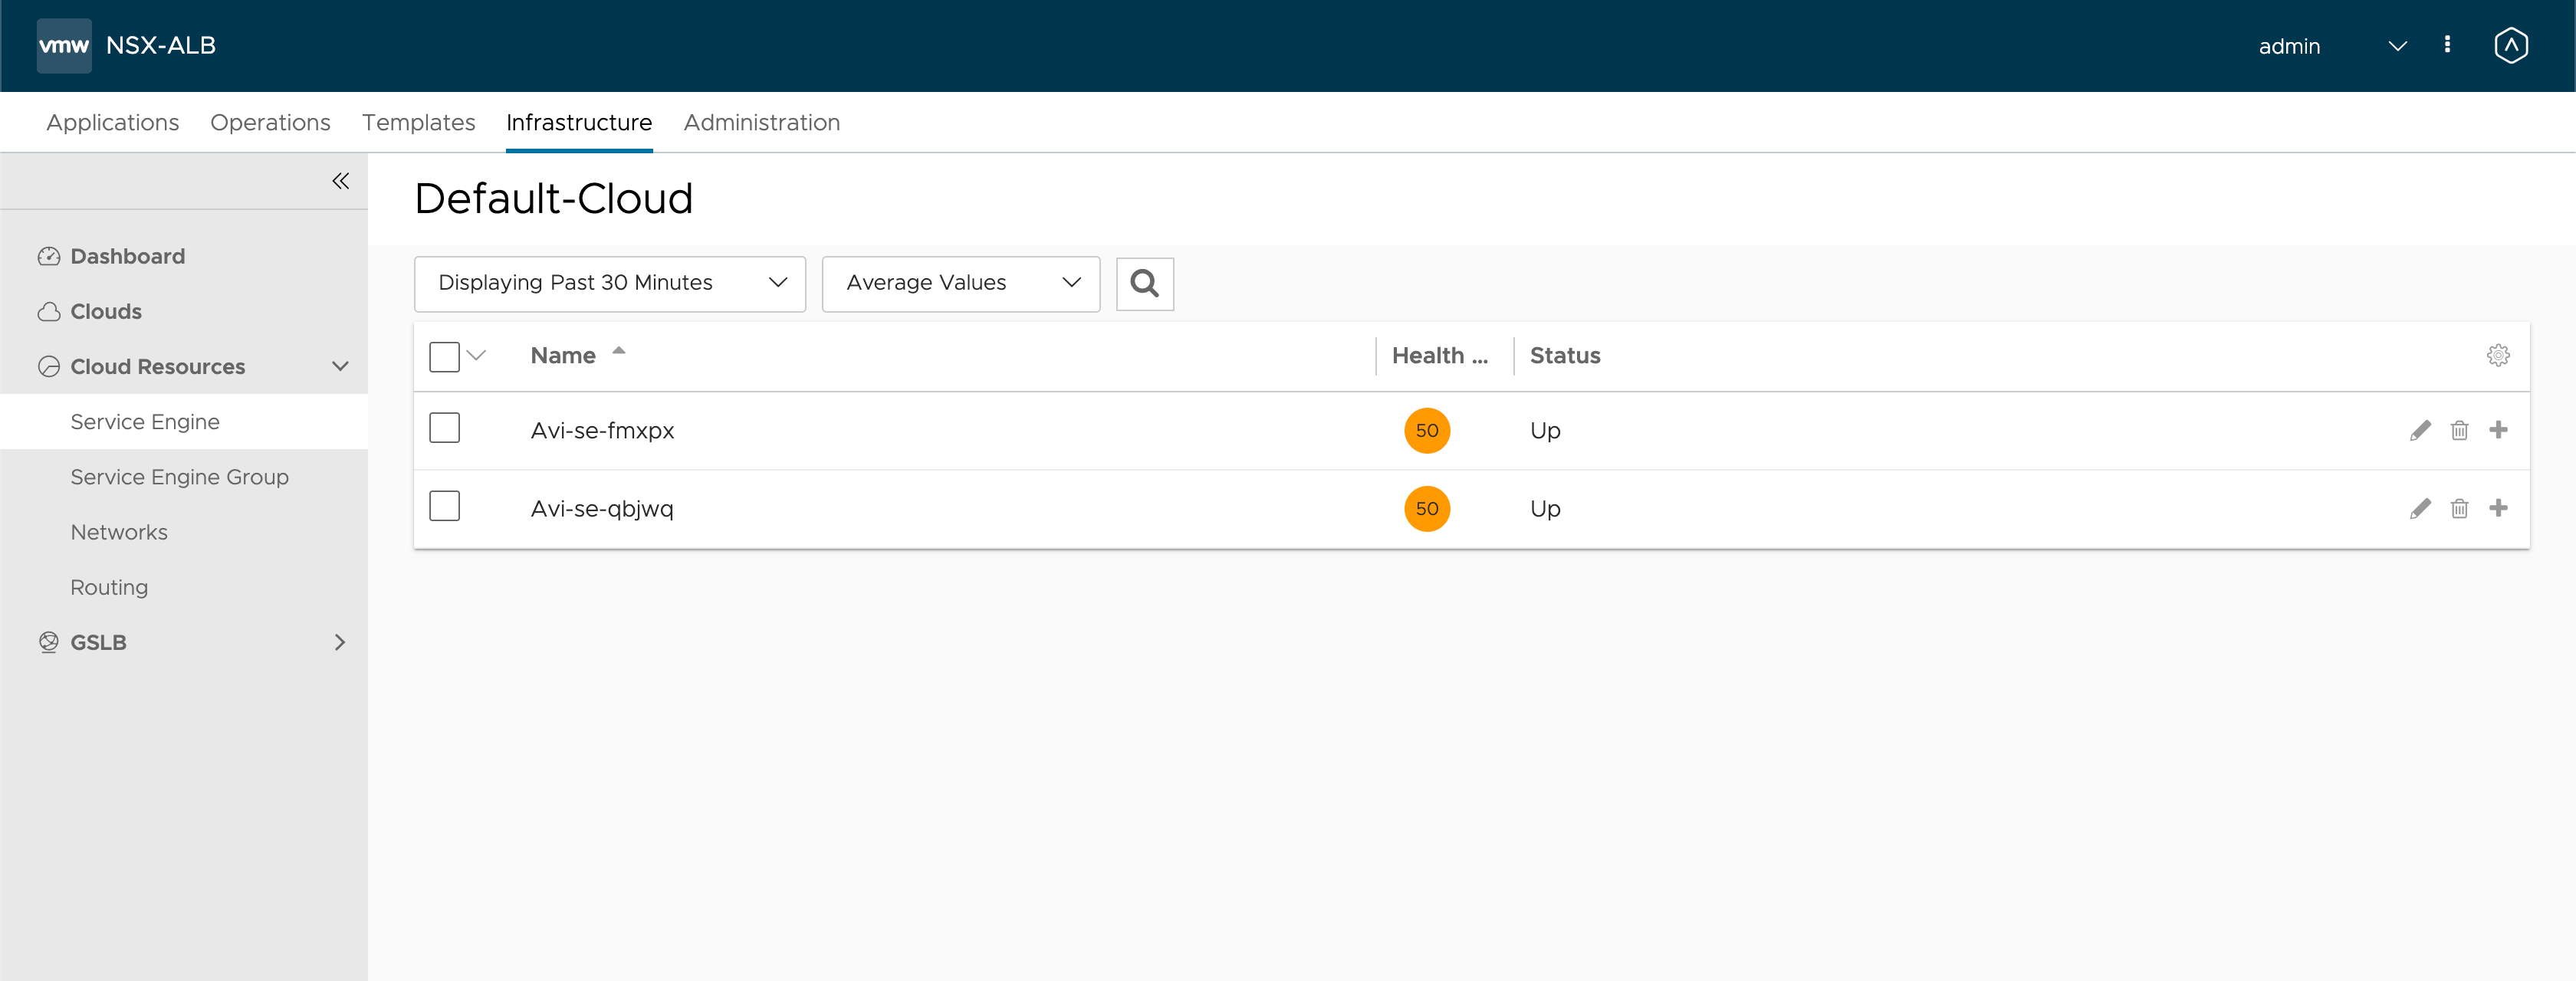Collapse sidebar with double chevron icon

tap(341, 181)
